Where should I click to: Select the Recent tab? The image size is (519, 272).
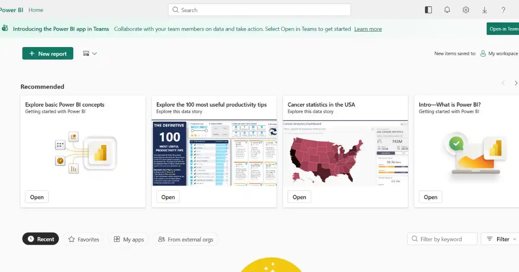[41, 239]
